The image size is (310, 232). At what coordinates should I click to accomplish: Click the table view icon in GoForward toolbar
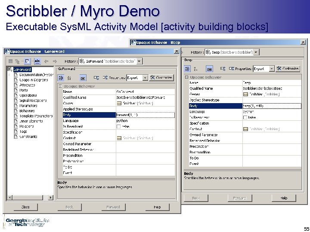10,61
